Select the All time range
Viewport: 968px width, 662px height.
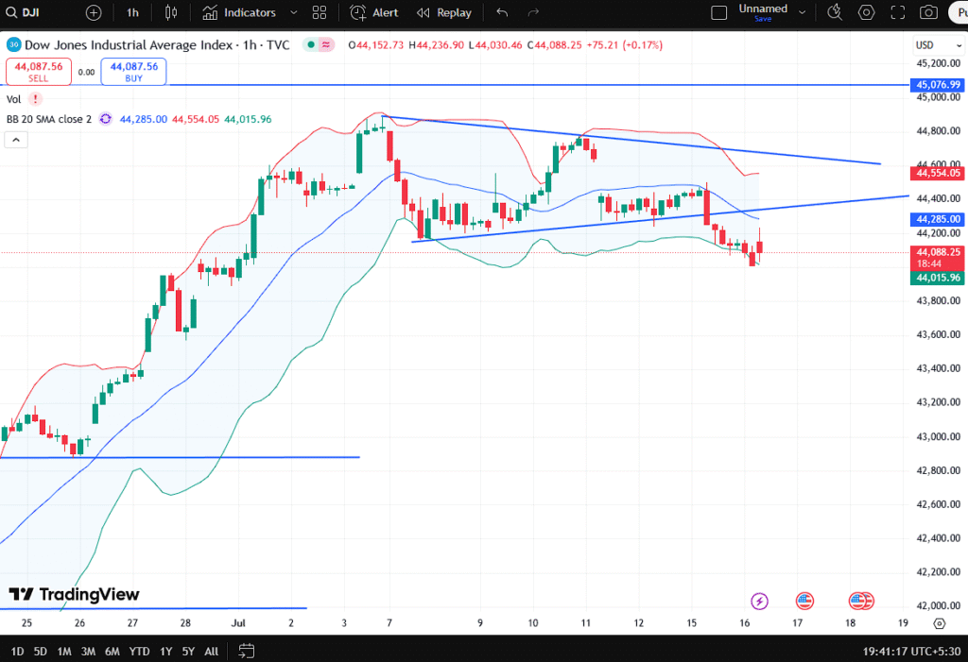211,651
